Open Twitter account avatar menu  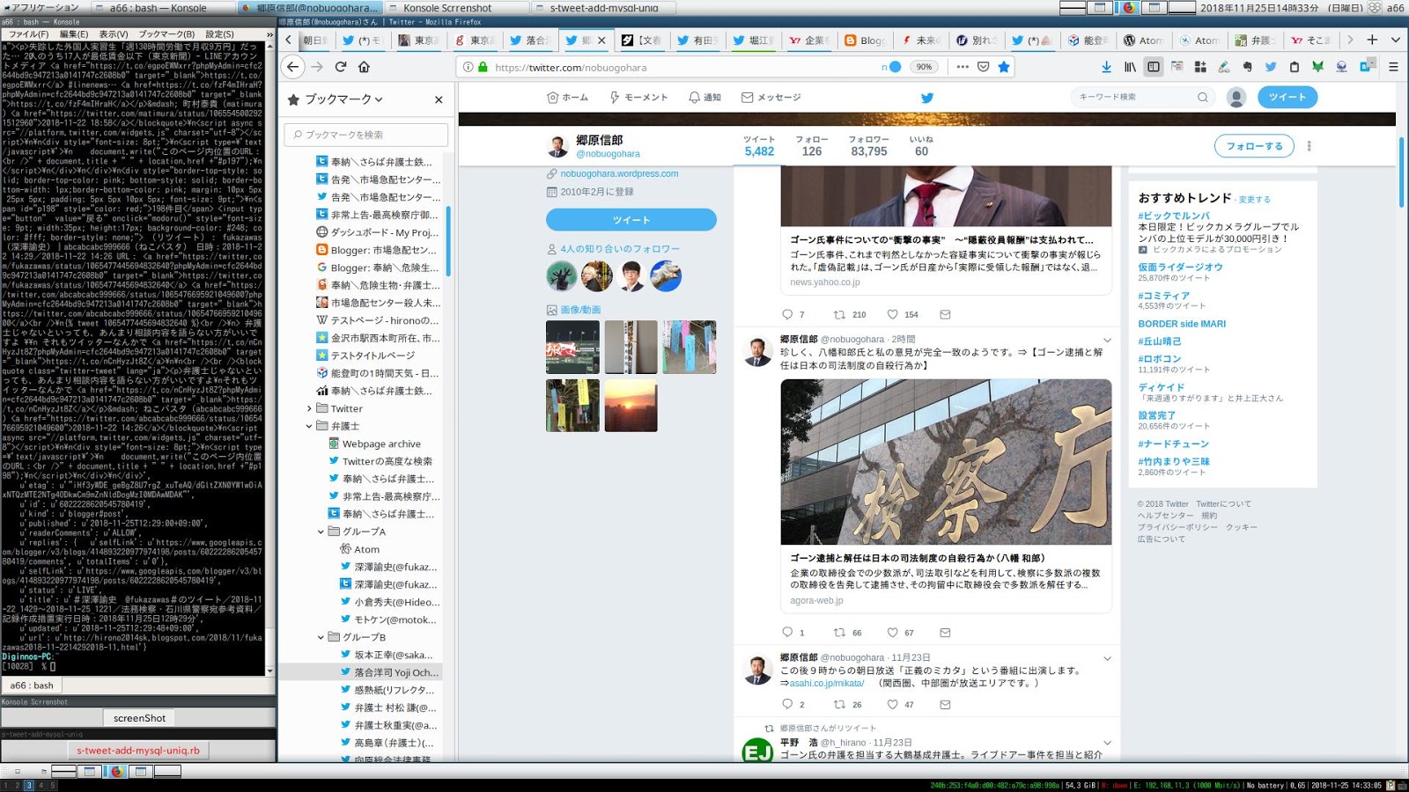tap(1236, 98)
